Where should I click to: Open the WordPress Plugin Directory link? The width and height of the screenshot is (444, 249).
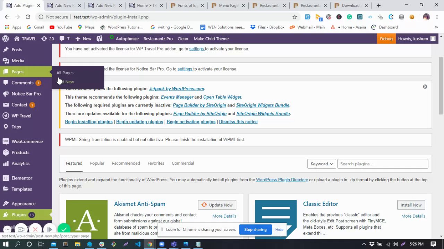(x=282, y=180)
